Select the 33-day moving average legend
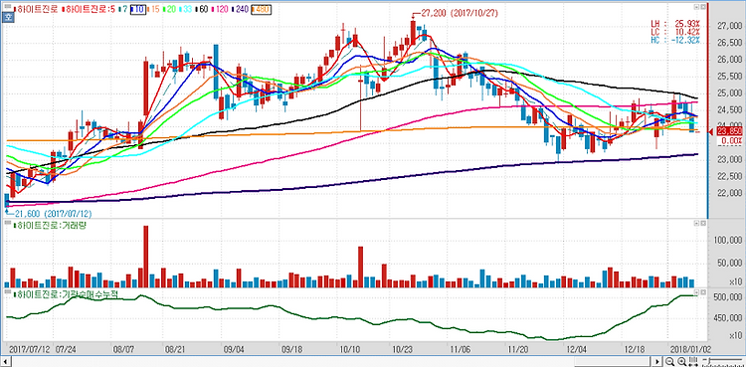746x367 pixels. click(186, 9)
